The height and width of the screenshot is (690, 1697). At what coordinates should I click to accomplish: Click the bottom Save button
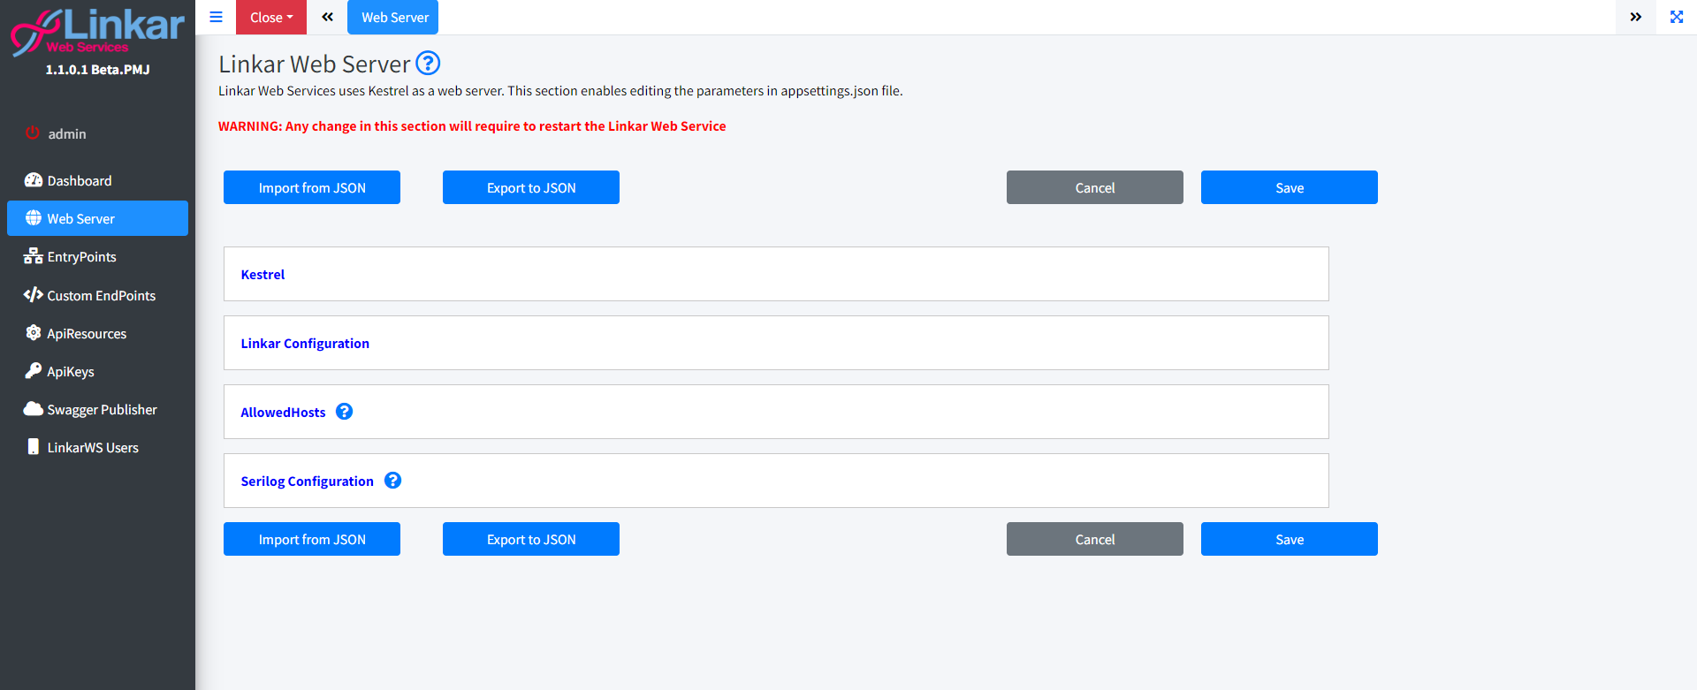1289,539
